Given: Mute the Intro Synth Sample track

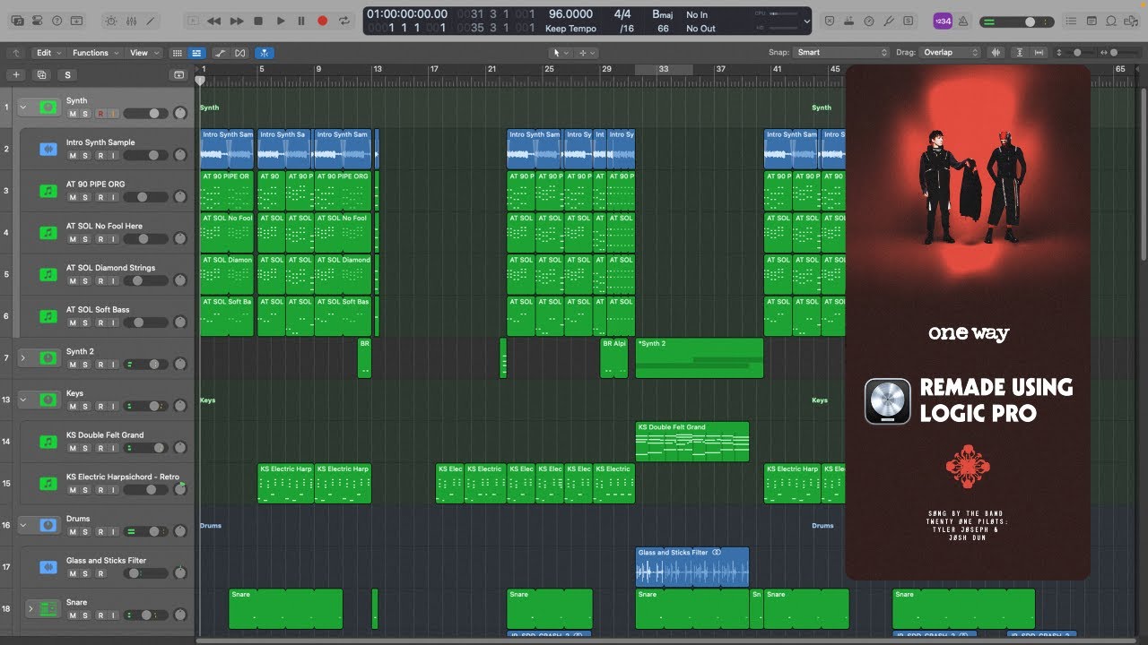Looking at the screenshot, I should point(73,156).
